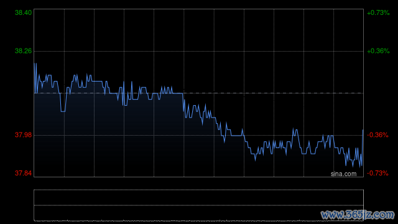Select the 37.98 price axis label
Viewport: 398px width, 224px height.
pos(24,135)
